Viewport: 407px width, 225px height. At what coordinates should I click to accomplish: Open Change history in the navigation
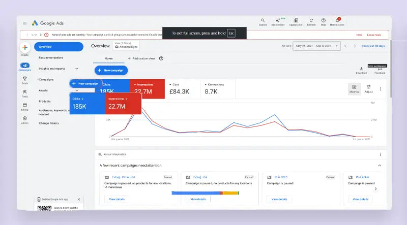click(x=49, y=123)
